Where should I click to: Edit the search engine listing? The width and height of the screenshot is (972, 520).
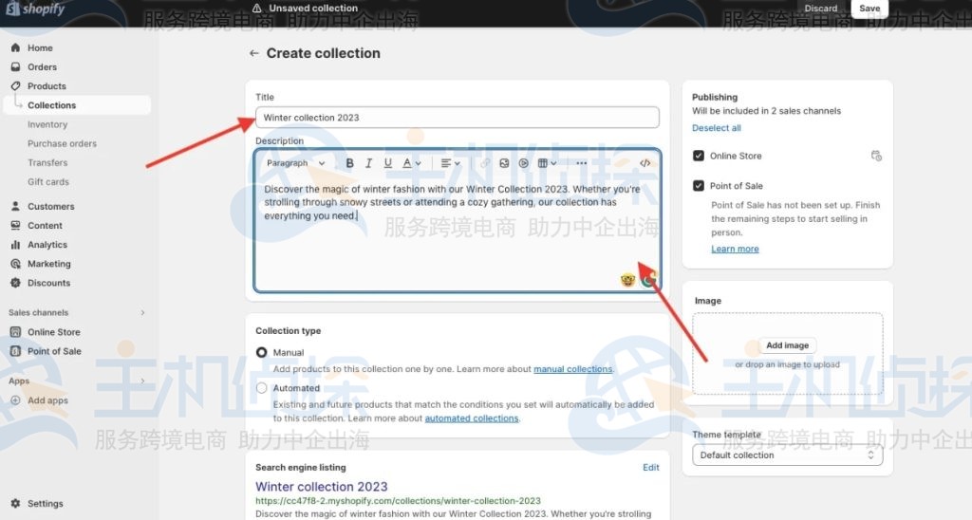pyautogui.click(x=651, y=467)
